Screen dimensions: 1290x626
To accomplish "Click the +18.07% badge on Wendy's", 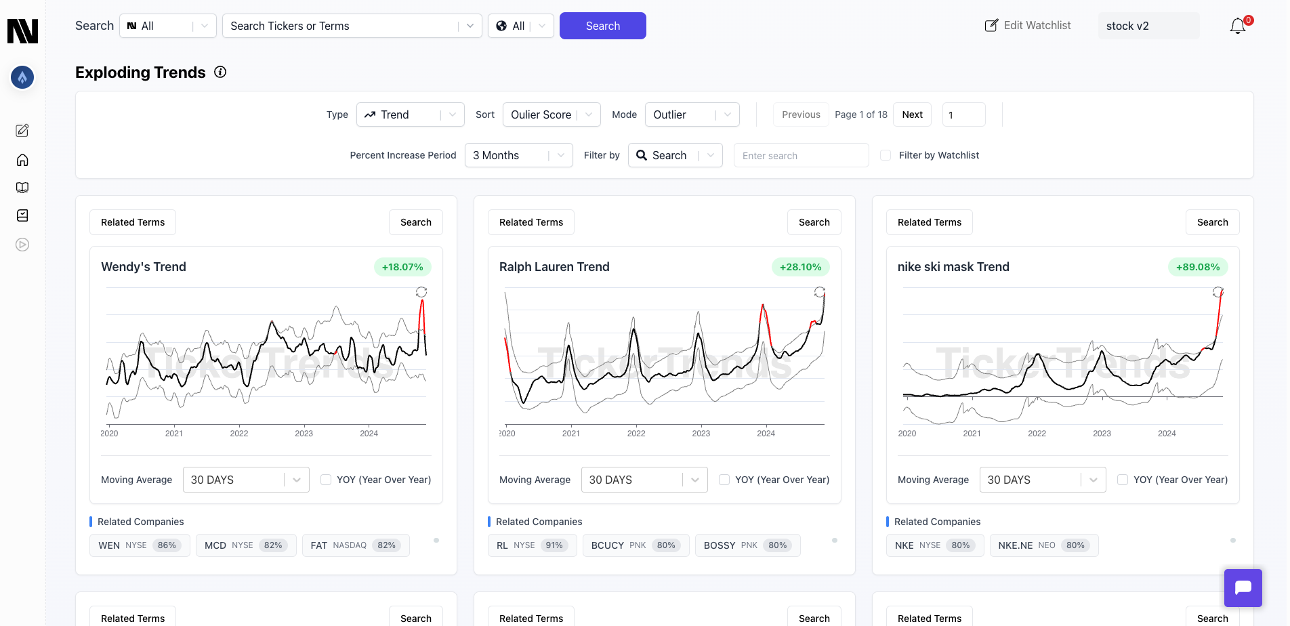I will click(x=402, y=267).
